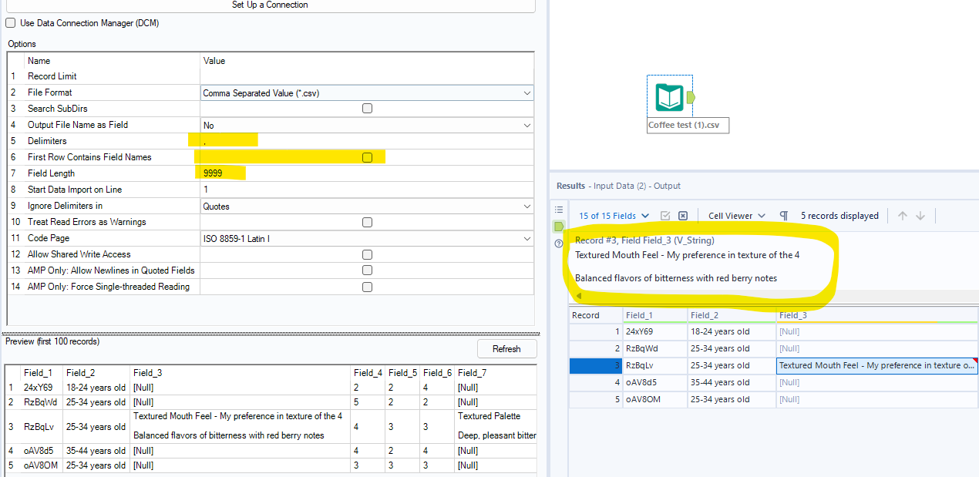979x477 pixels.
Task: Click the Refresh button in the preview
Action: [506, 348]
